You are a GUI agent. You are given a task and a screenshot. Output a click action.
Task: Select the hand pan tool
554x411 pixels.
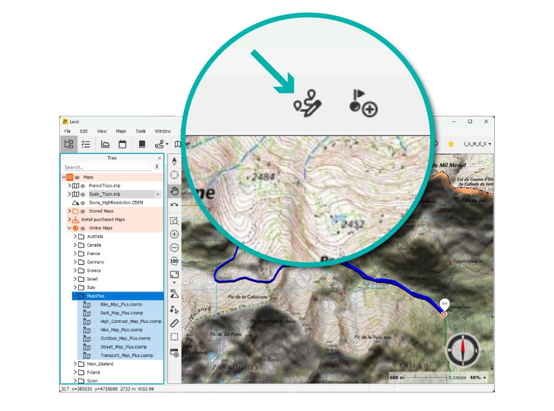click(174, 192)
